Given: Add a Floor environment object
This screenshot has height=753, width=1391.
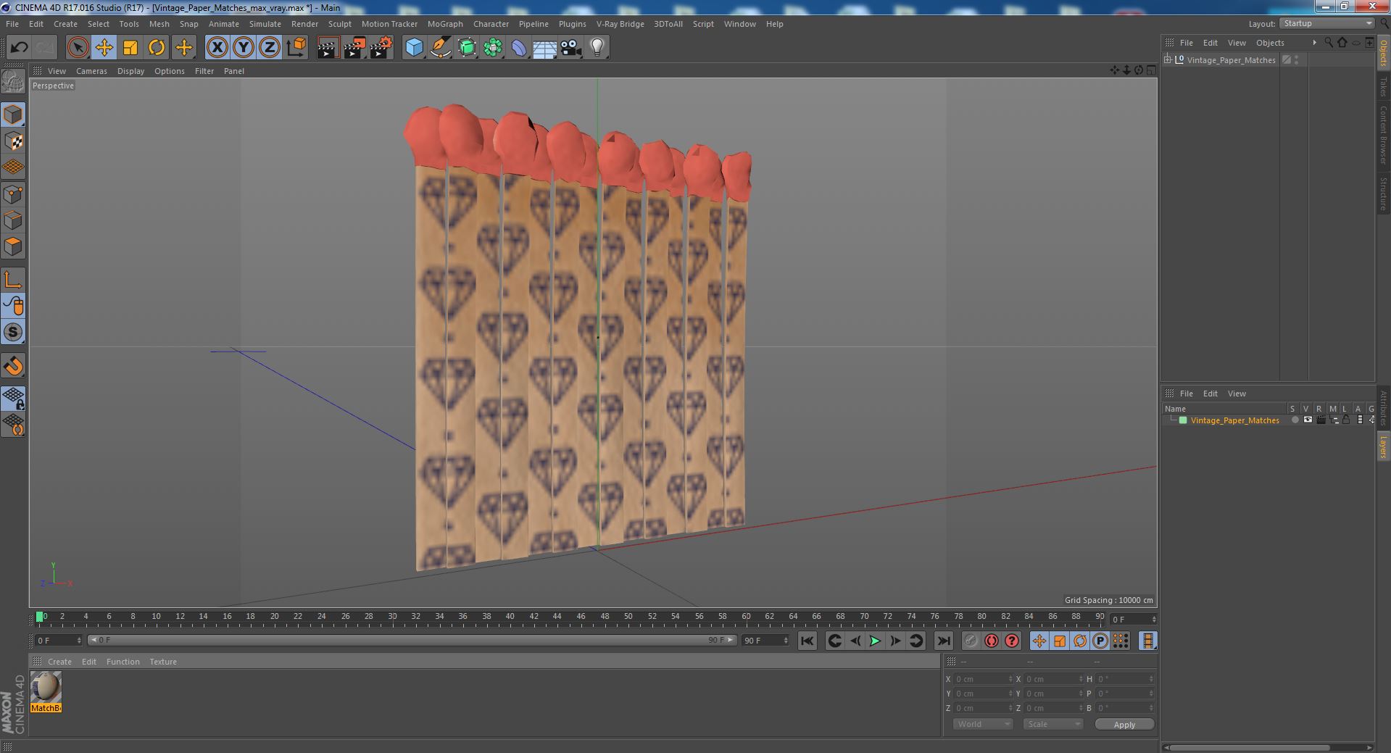Looking at the screenshot, I should click(x=544, y=48).
